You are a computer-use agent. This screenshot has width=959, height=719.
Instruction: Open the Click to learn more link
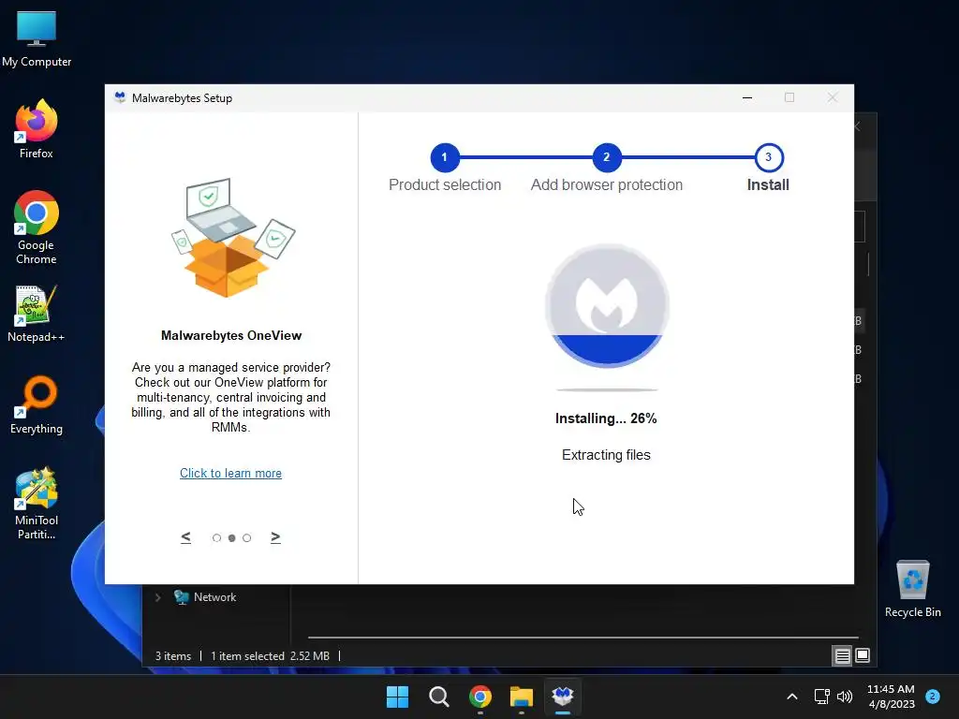coord(230,473)
